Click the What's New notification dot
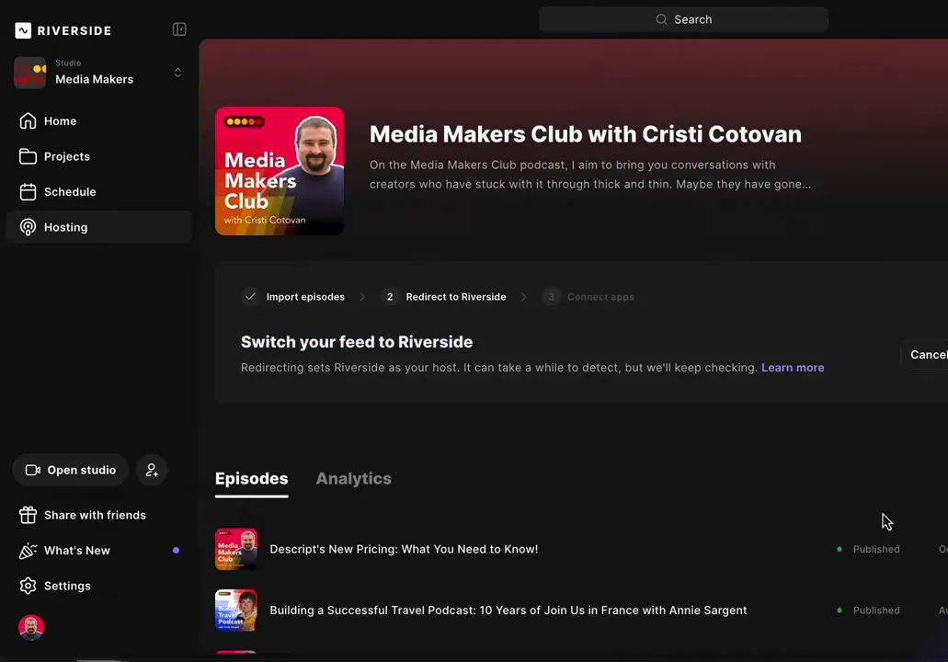This screenshot has width=948, height=662. [x=176, y=550]
